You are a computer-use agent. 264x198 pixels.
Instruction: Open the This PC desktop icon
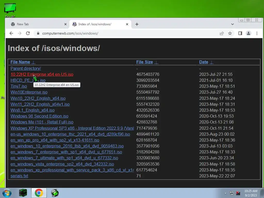click(x=10, y=10)
